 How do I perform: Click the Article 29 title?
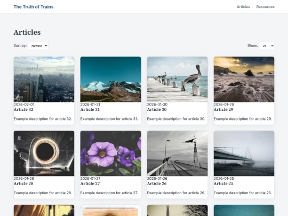coord(223,109)
